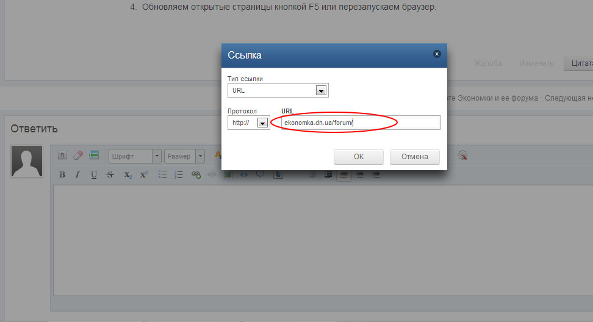
Task: Apply superscript formatting
Action: (x=144, y=174)
